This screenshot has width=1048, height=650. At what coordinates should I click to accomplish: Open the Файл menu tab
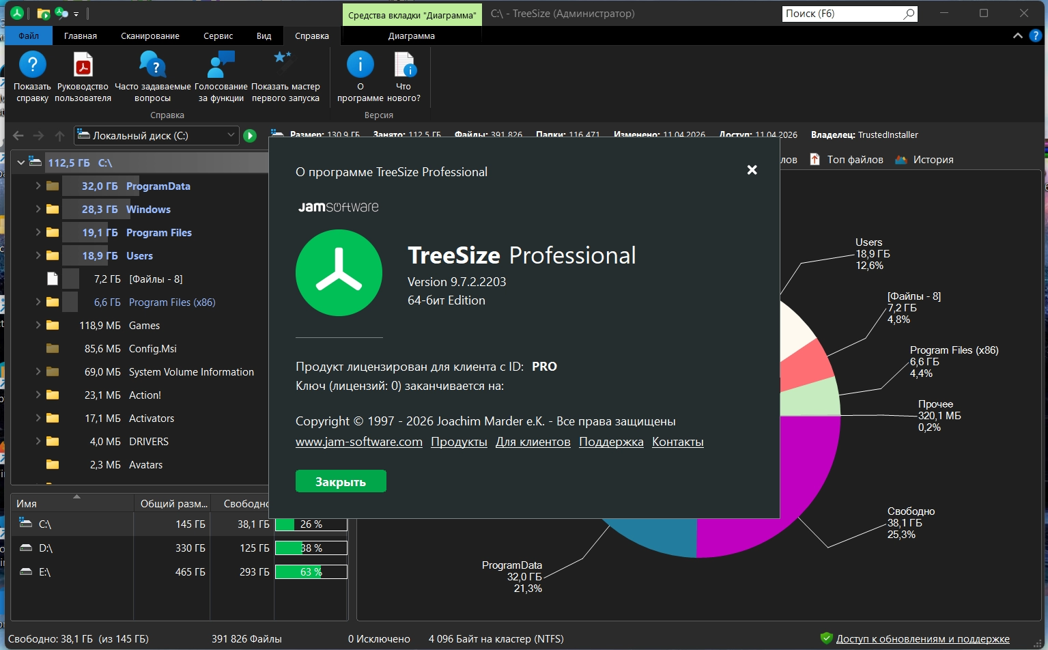(x=29, y=36)
